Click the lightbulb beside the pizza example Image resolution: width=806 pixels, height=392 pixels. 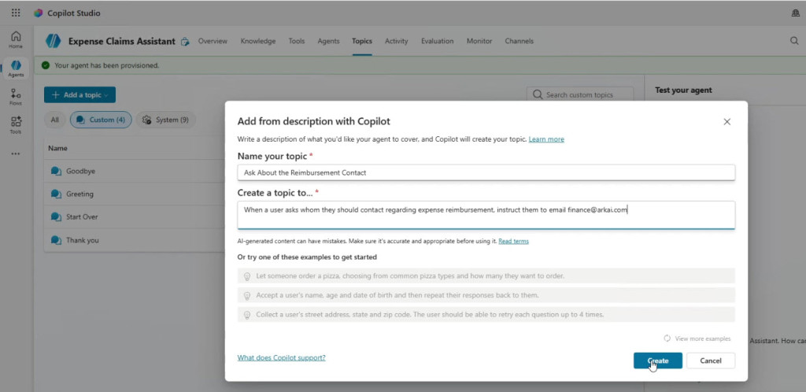pyautogui.click(x=246, y=276)
